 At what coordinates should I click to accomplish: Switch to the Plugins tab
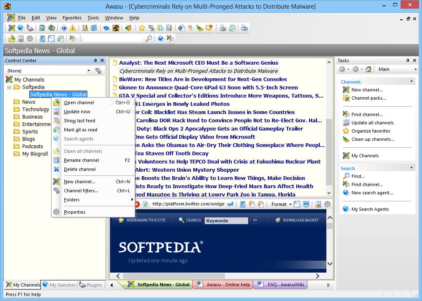click(91, 285)
